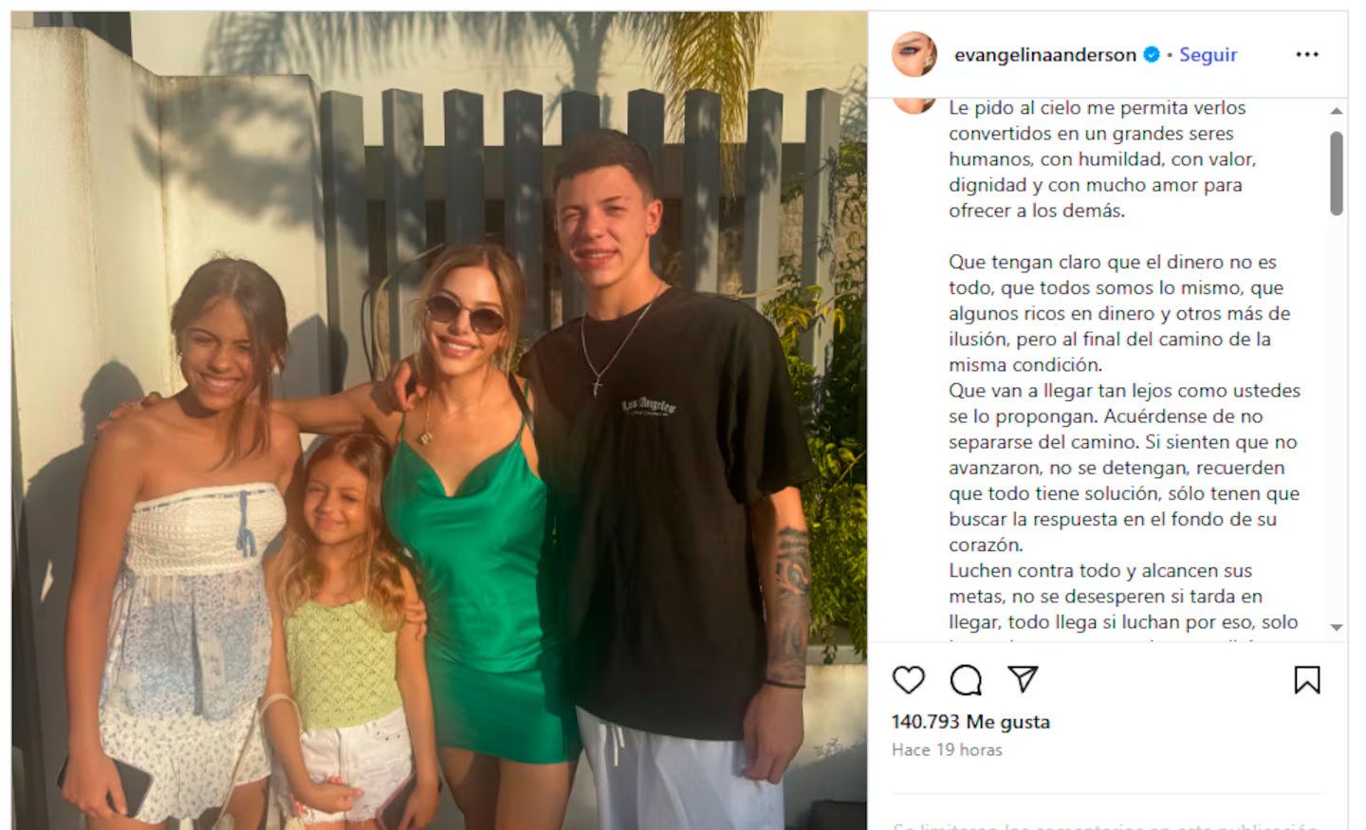
Task: Save the post with the bookmark icon
Action: 1307,679
